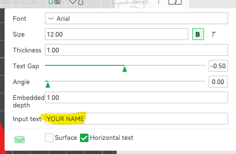This screenshot has width=236, height=154.
Task: Click the chevron arrow beside Arial
Action: 51,18
